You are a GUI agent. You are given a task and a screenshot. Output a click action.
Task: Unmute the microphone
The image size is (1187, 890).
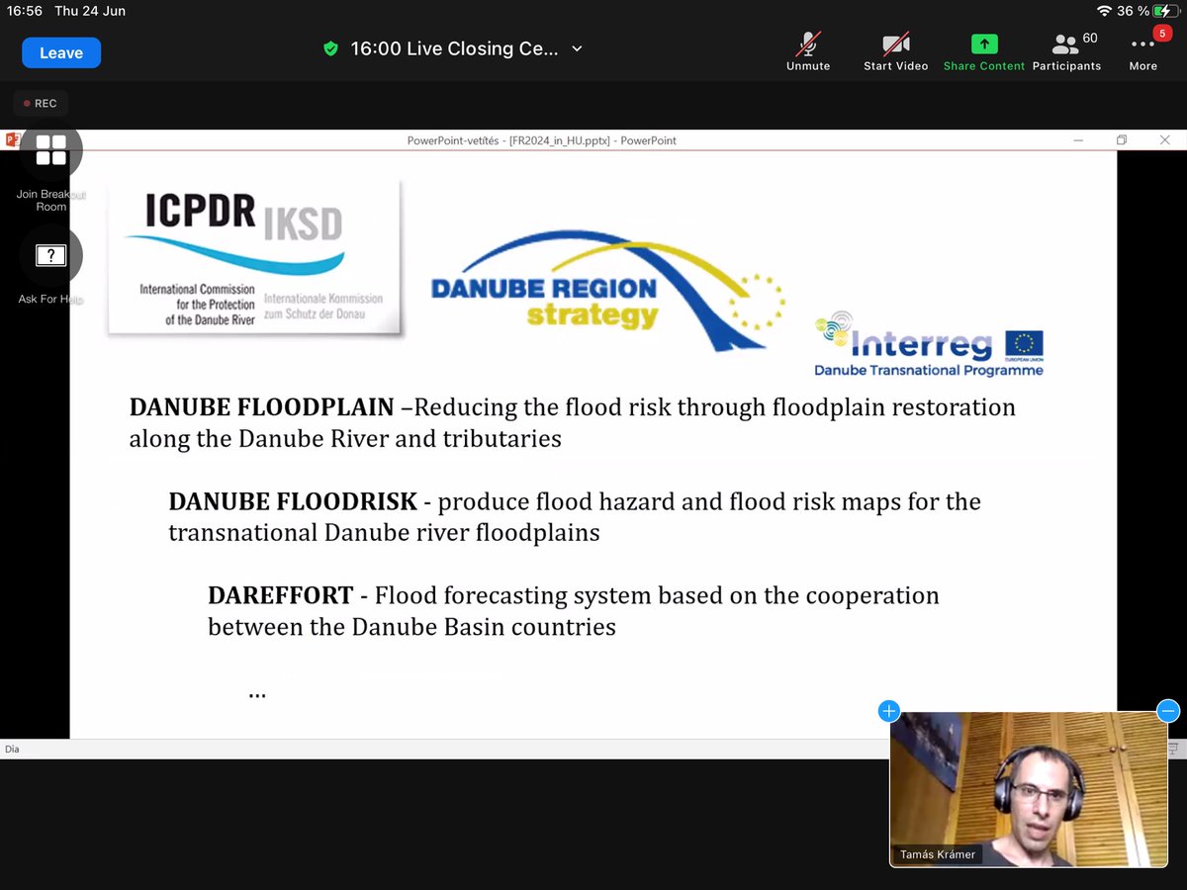808,51
